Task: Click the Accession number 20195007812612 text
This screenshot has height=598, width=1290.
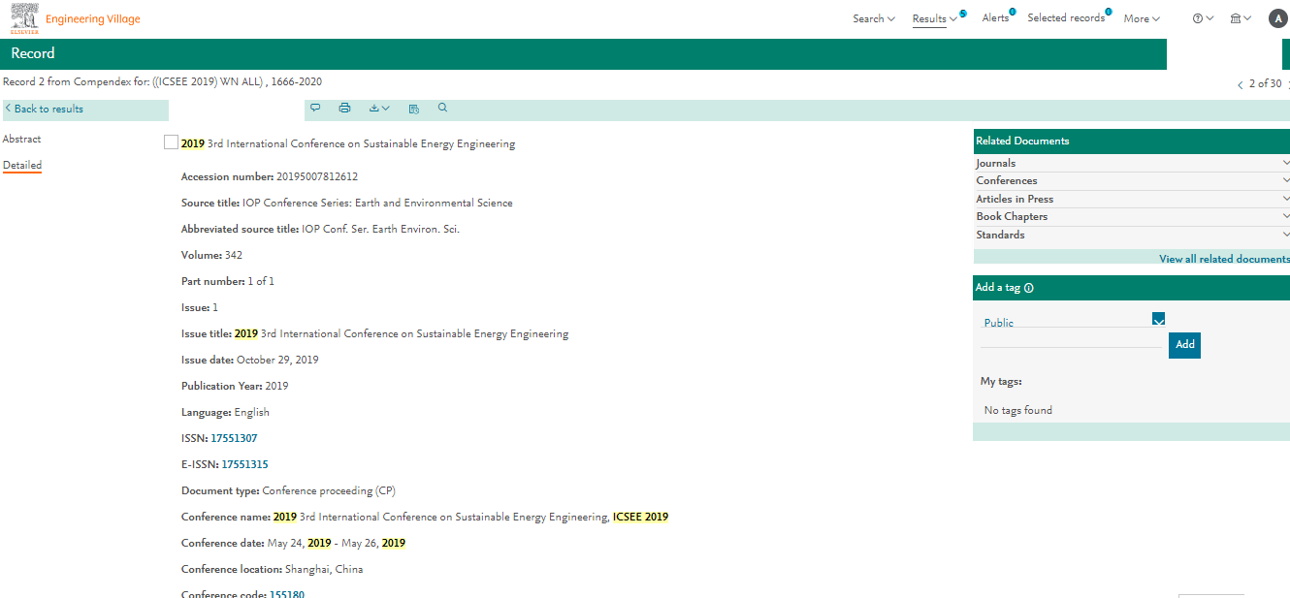Action: coord(270,176)
